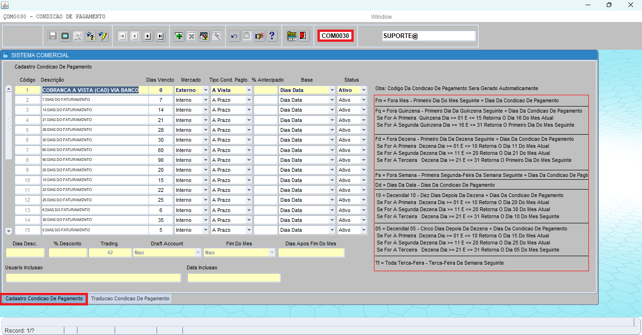Go to the first record
Screen dimensions: 642x335
click(x=122, y=36)
